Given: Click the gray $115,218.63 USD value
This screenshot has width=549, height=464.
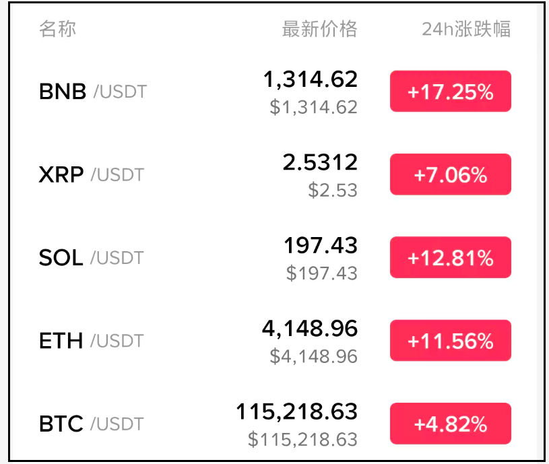Looking at the screenshot, I should tap(302, 440).
